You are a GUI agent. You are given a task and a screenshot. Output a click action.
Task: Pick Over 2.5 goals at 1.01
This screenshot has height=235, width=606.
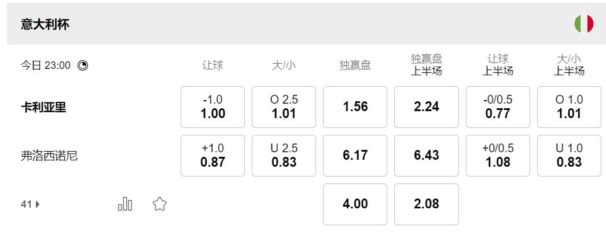click(x=284, y=107)
